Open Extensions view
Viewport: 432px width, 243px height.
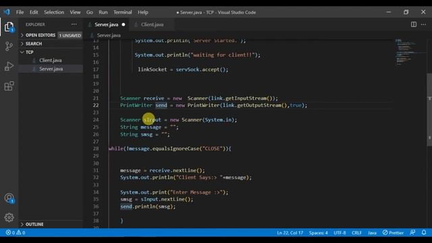click(9, 86)
